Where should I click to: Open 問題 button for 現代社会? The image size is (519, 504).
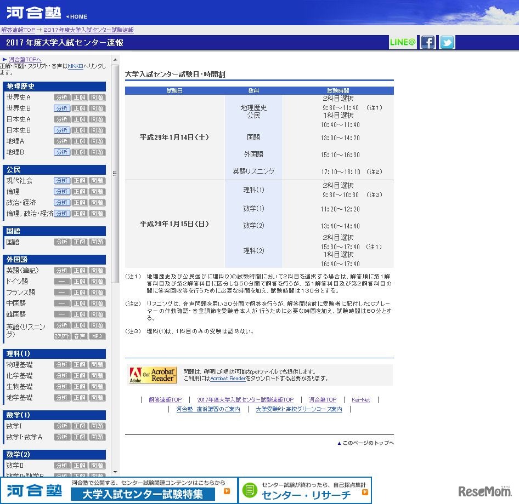point(97,181)
